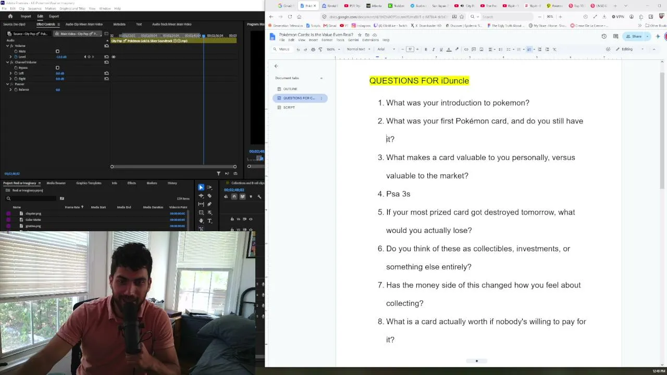Screen dimensions: 667x375
Task: Open Premiere's Graphics and Titles menu
Action: pyautogui.click(x=73, y=8)
